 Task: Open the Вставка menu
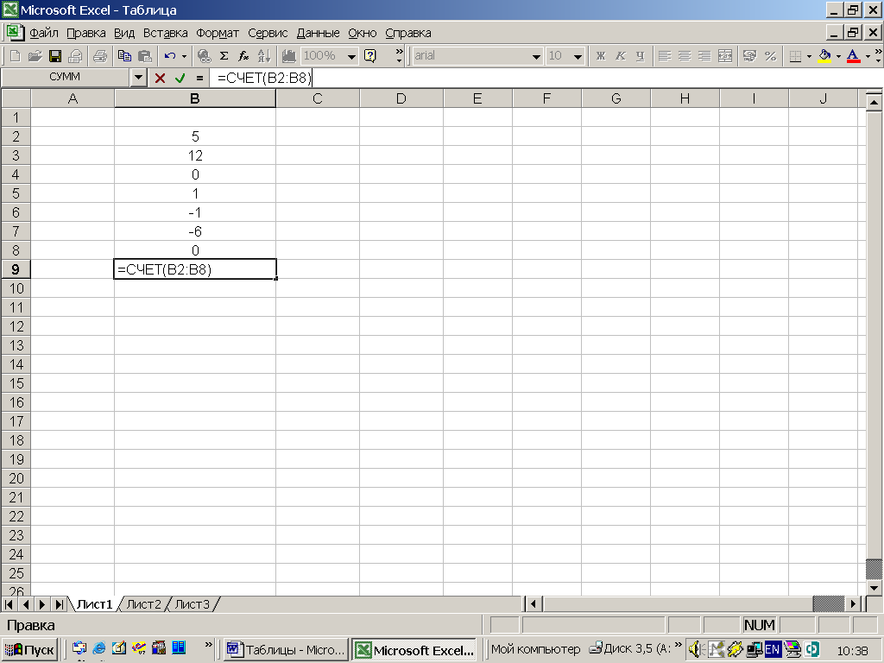pyautogui.click(x=165, y=34)
